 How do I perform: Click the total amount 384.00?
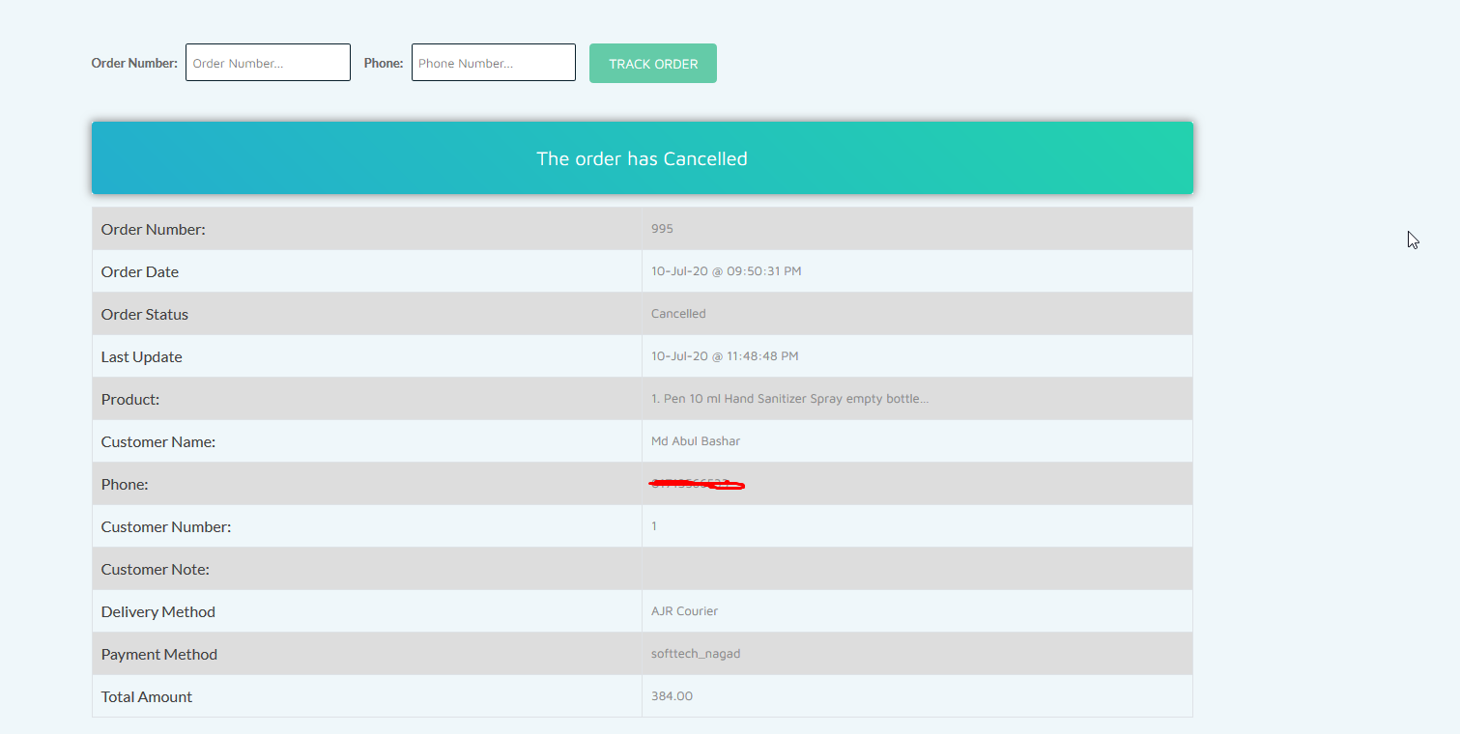(x=672, y=696)
